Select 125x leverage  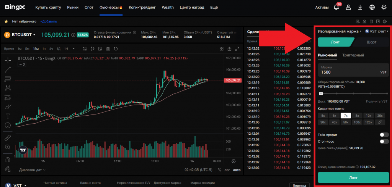coord(369,122)
